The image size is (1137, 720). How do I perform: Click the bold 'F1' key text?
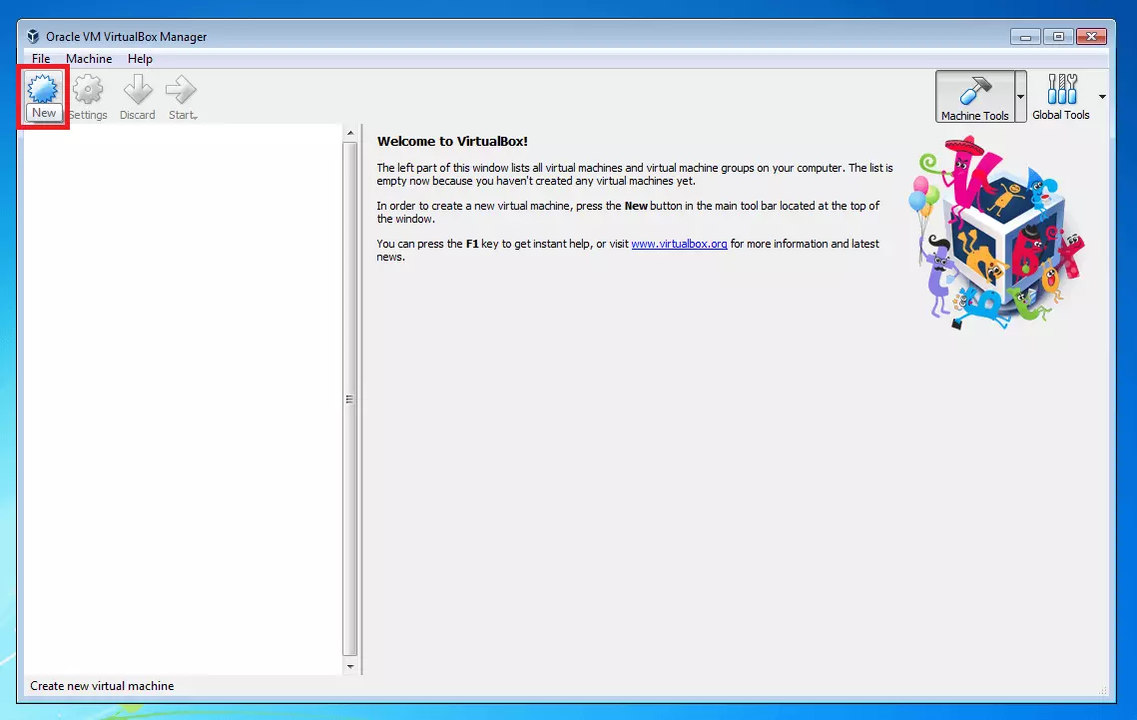click(472, 244)
